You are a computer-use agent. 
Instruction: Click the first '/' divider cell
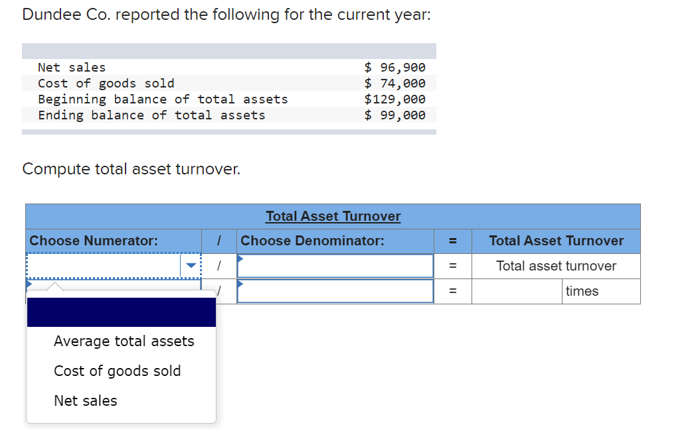pos(219,266)
